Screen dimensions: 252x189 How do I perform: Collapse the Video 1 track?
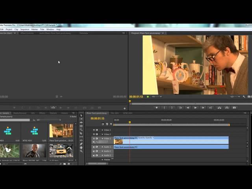(102, 138)
